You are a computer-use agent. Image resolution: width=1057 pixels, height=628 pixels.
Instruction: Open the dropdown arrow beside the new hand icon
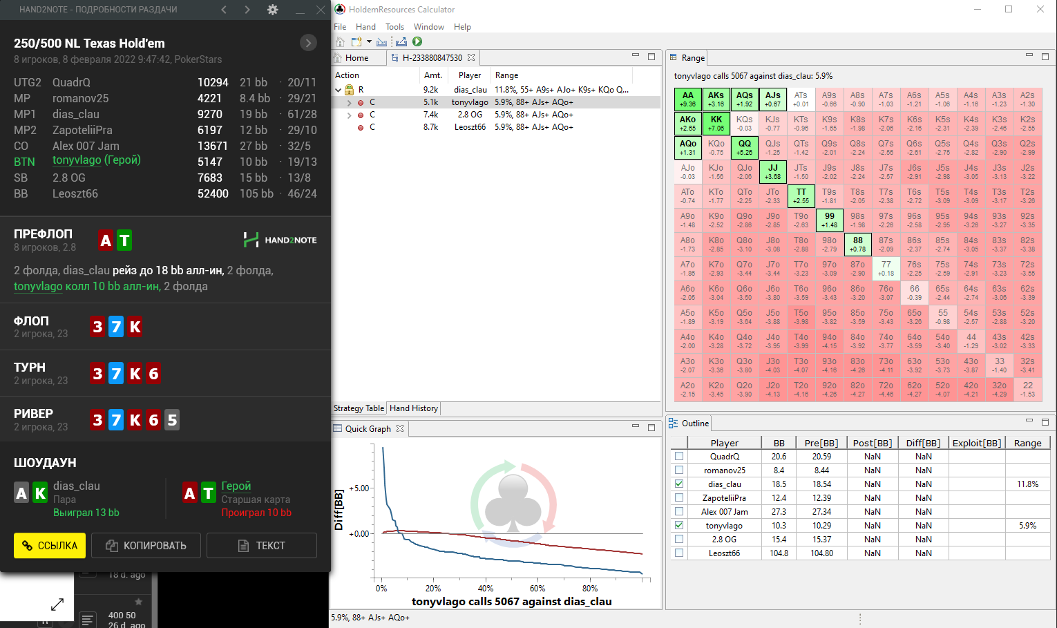369,42
